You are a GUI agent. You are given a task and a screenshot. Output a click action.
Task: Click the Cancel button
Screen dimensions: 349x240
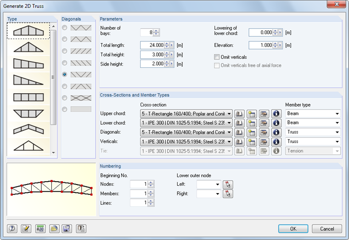327,229
